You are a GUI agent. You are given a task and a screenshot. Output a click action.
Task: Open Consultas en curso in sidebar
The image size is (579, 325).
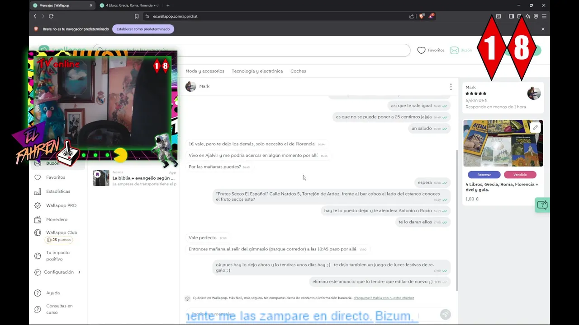coord(59,309)
